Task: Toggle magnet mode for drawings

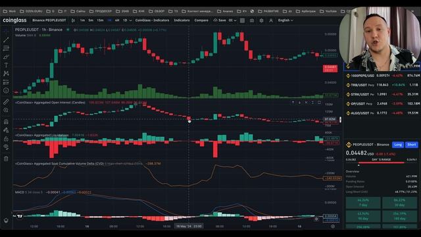Action: (x=6, y=122)
